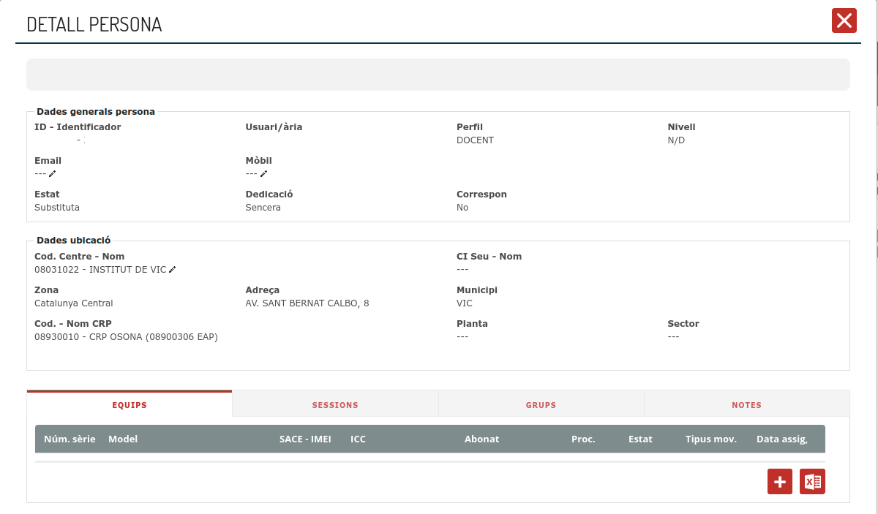Show the Notes tab
This screenshot has width=878, height=514.
pyautogui.click(x=746, y=405)
